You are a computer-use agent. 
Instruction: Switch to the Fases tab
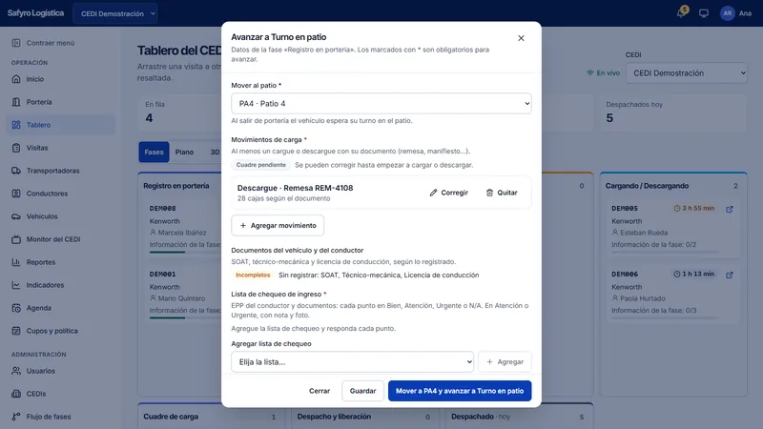click(154, 152)
